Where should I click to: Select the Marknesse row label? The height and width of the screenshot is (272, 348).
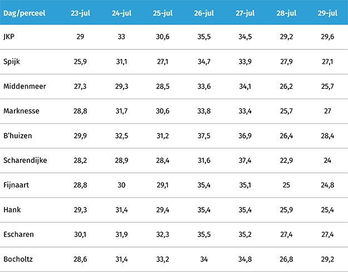pyautogui.click(x=21, y=111)
